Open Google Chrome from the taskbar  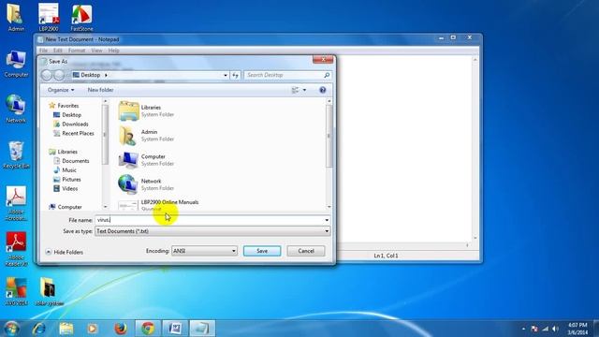(148, 329)
